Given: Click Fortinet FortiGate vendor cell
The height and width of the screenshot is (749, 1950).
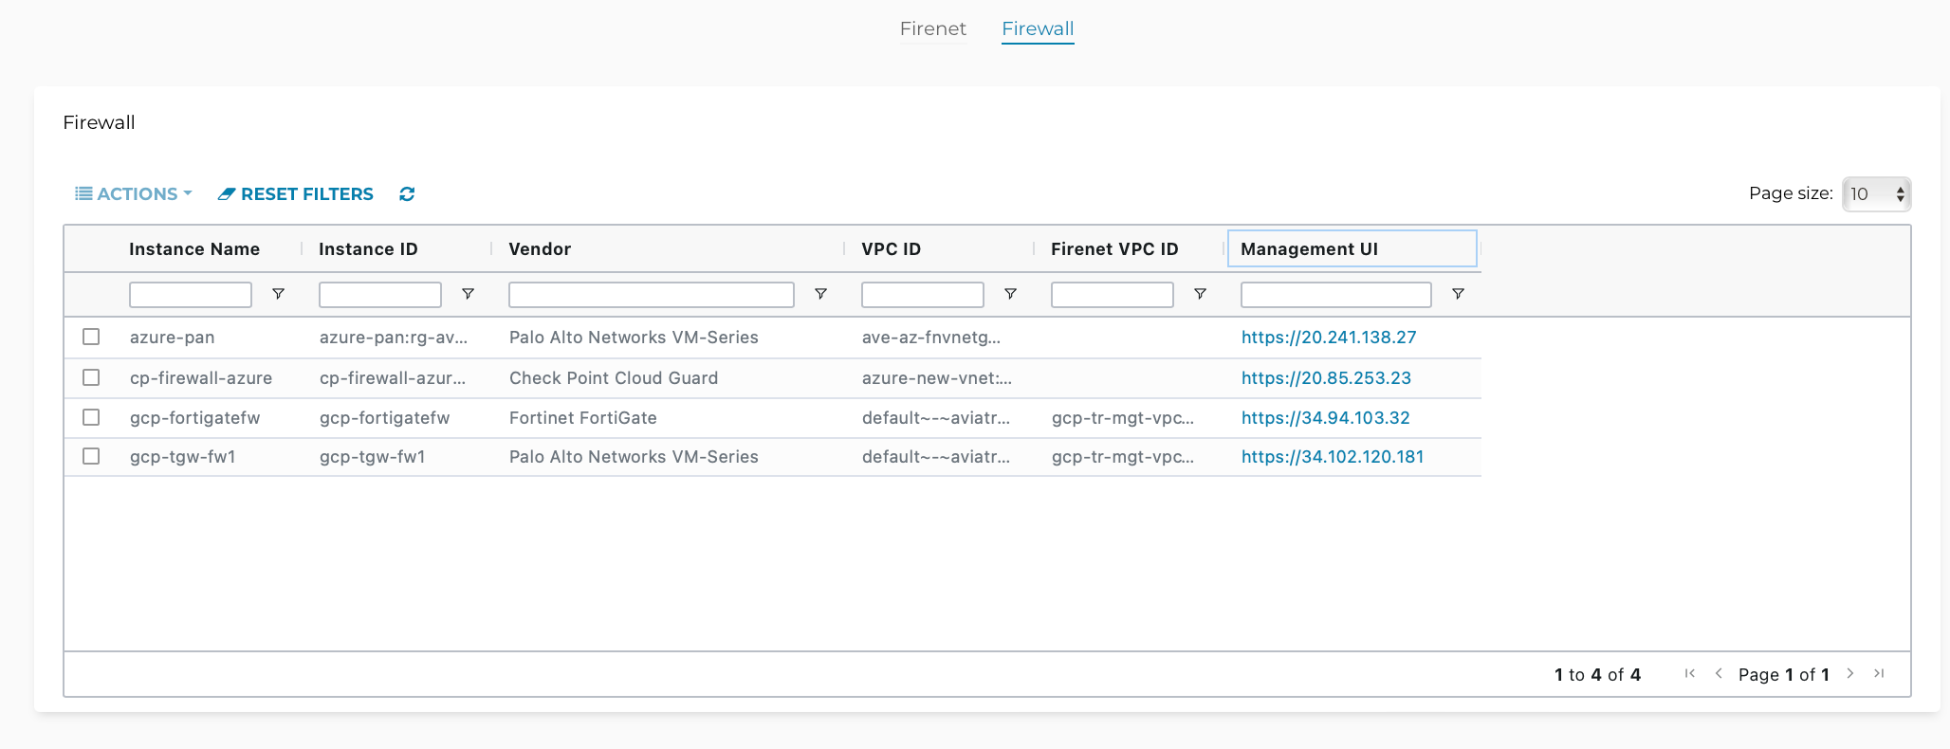Looking at the screenshot, I should (x=583, y=418).
